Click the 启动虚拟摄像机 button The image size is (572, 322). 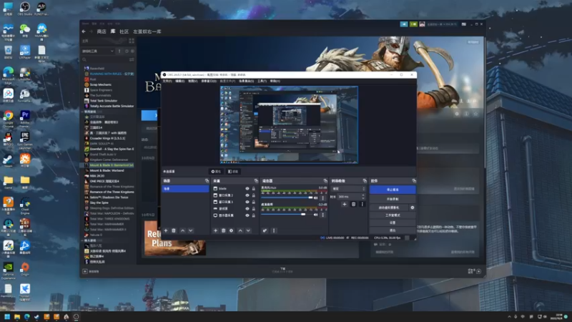pos(389,208)
